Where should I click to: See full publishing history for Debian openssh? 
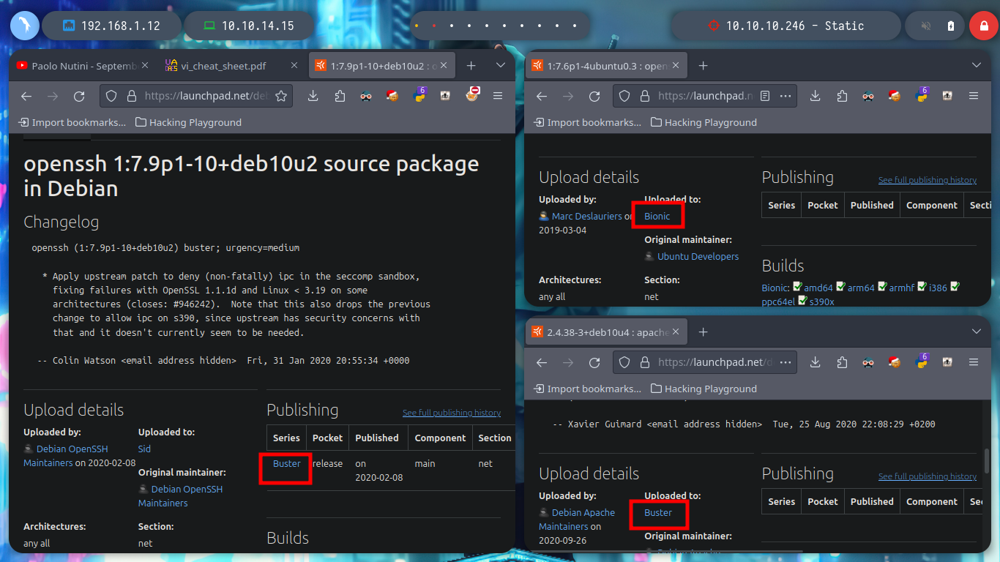click(452, 413)
